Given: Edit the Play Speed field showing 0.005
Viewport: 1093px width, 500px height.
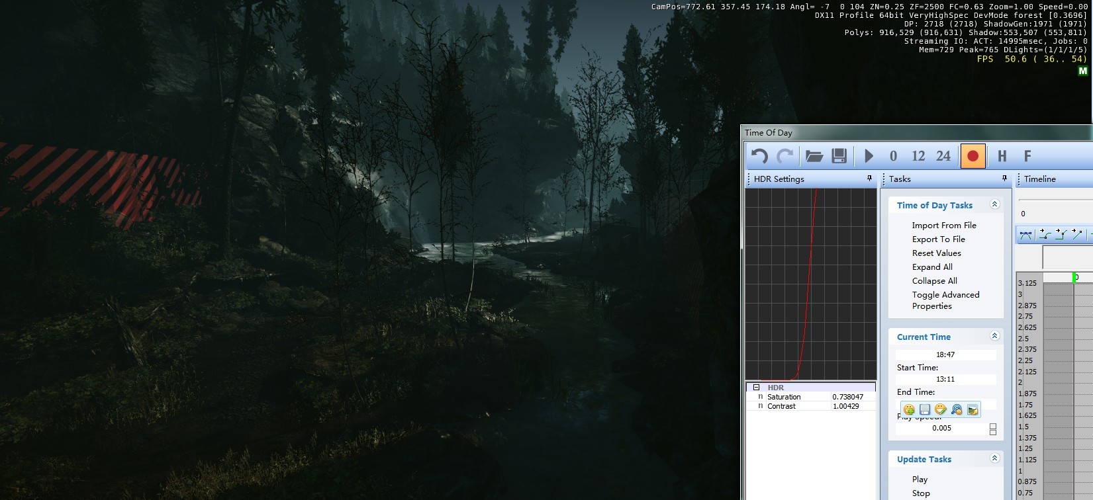Looking at the screenshot, I should click(x=941, y=428).
